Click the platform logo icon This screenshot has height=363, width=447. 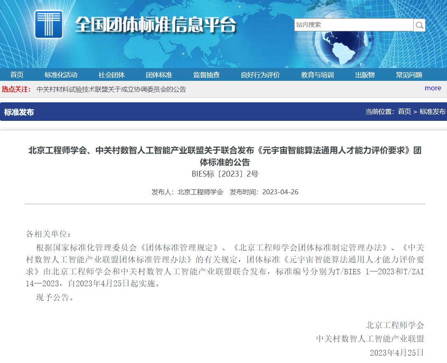49,25
